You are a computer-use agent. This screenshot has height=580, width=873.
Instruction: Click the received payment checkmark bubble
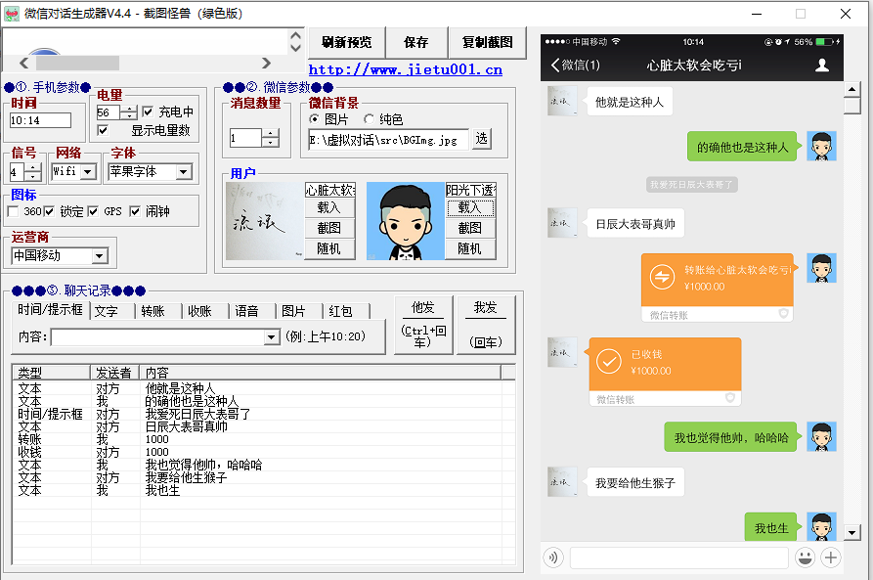665,363
